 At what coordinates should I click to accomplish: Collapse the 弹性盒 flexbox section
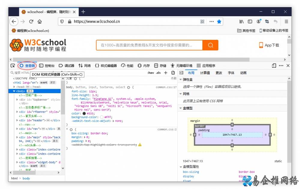(180, 80)
